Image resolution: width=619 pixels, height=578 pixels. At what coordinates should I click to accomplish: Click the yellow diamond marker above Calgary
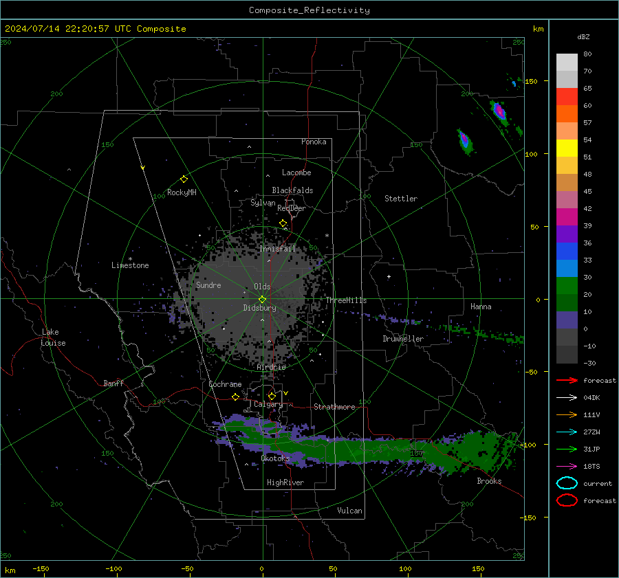pos(272,396)
